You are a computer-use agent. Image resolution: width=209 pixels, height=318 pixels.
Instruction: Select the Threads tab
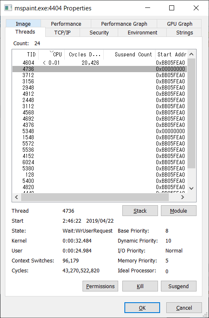pos(25,32)
